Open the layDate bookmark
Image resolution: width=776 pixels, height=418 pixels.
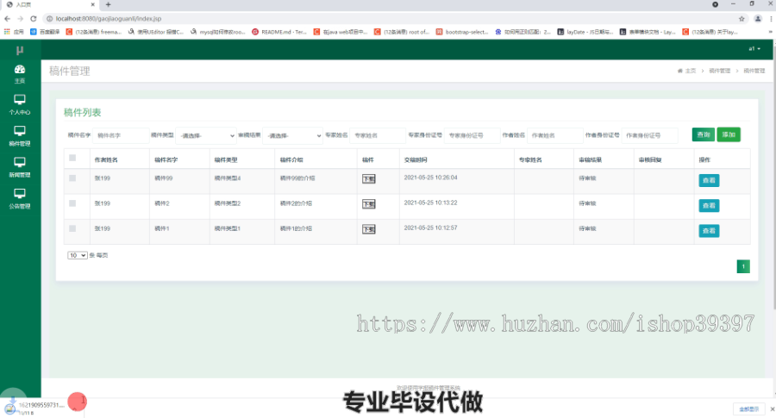coord(585,32)
